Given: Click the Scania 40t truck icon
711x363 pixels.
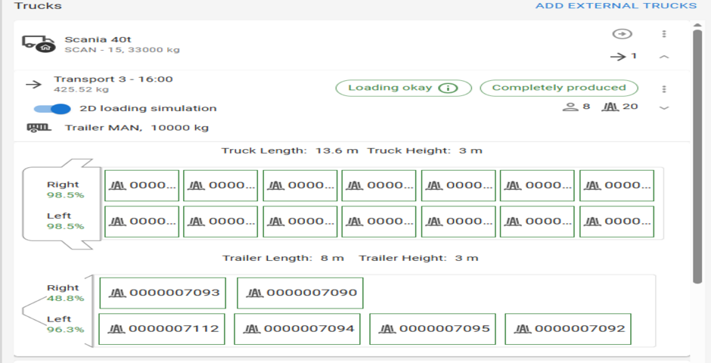Looking at the screenshot, I should click(36, 44).
